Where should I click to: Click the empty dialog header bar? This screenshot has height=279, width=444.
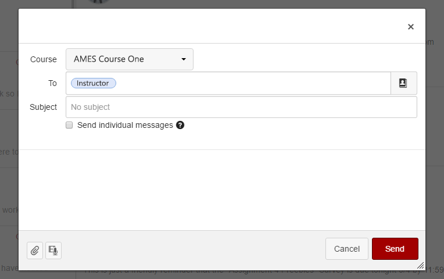(x=210, y=26)
